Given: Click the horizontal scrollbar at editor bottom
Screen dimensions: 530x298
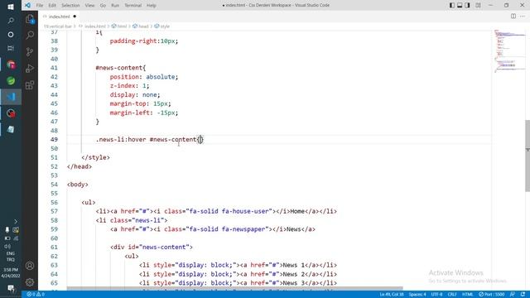Looking at the screenshot, I should [234, 289].
